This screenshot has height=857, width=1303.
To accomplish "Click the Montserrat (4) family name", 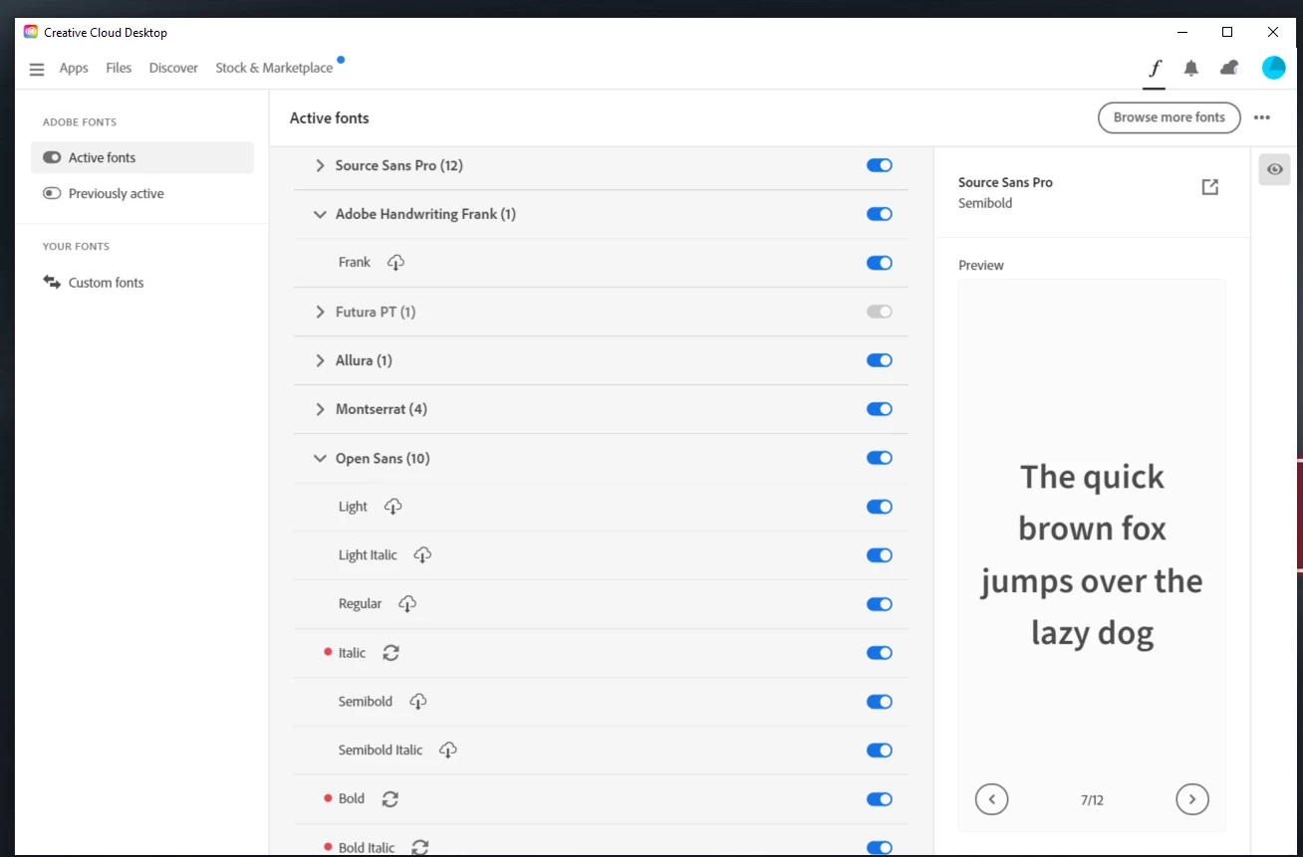I will click(382, 409).
